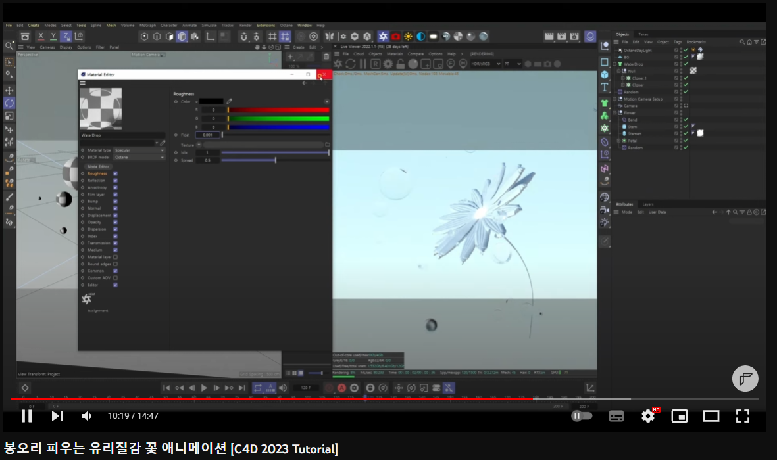
Task: Click the material preview thumbnail
Action: tap(101, 109)
